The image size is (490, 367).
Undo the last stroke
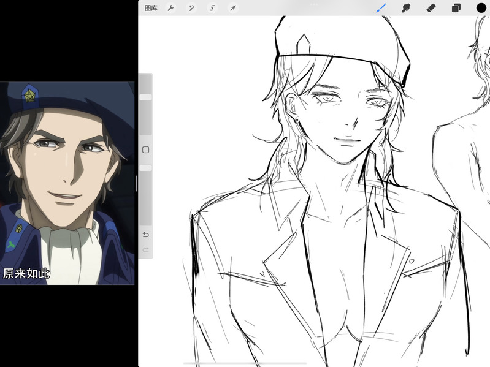pos(145,235)
